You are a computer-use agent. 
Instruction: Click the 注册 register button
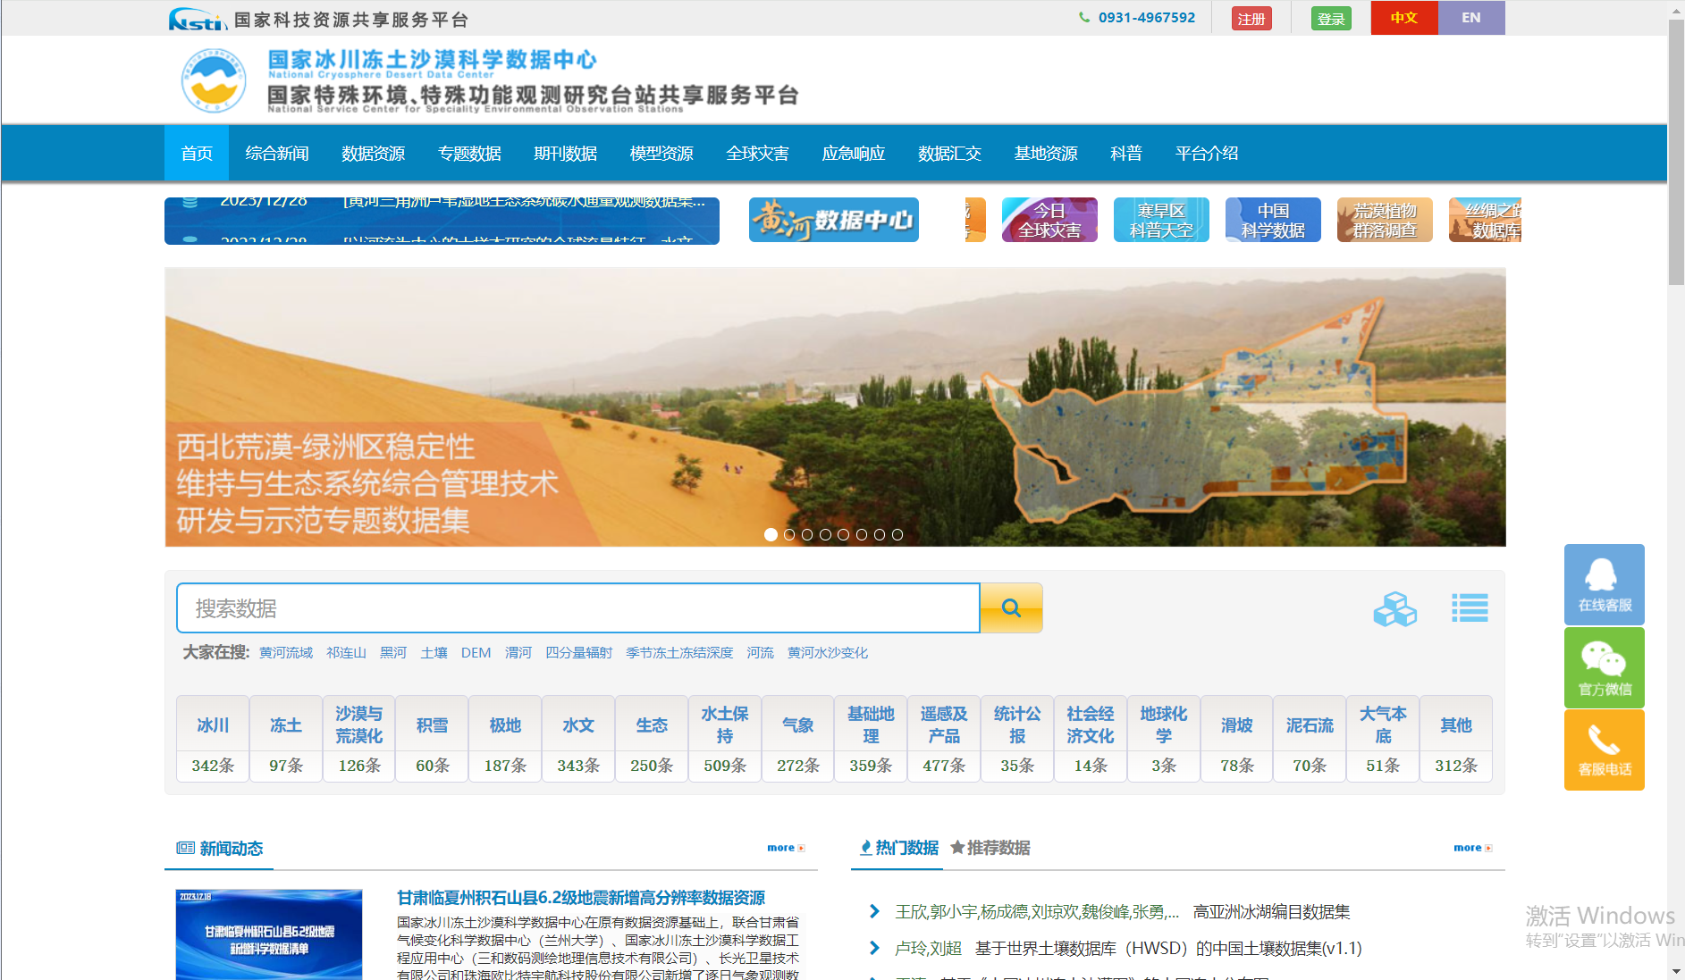(x=1251, y=19)
